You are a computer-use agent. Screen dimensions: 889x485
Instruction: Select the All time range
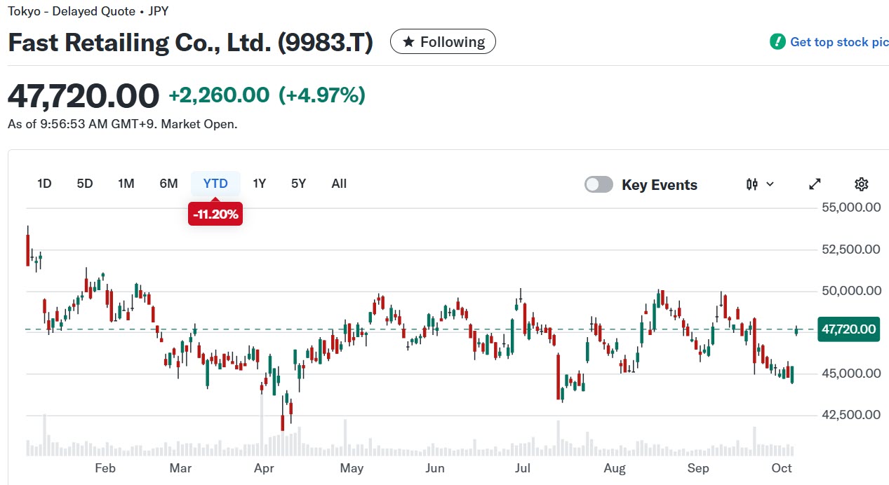tap(339, 184)
